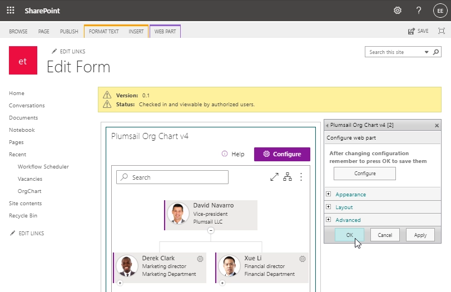
Task: Close the Plumsail Org Chart tool pane
Action: pos(437,125)
